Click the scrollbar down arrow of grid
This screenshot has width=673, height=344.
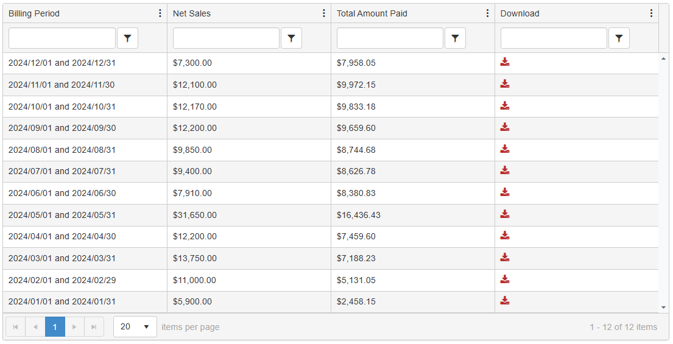coord(663,308)
